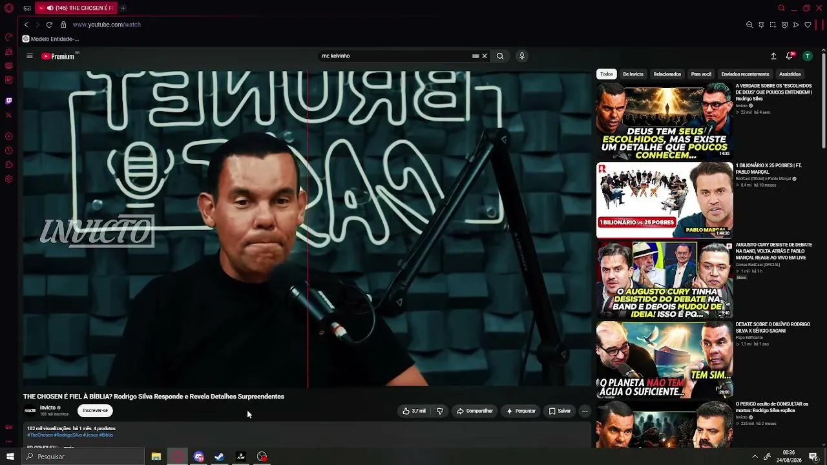Image resolution: width=827 pixels, height=465 pixels.
Task: Open Augusto Cury debate video thumbnail
Action: pyautogui.click(x=664, y=280)
